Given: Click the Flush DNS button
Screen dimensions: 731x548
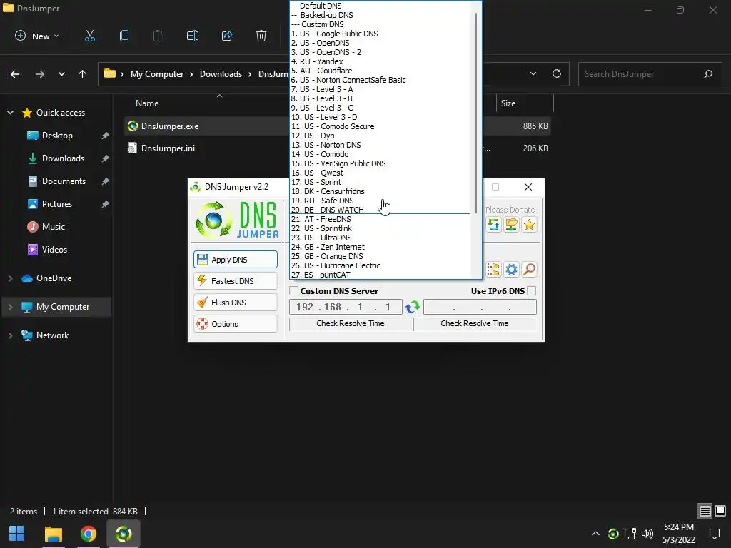Looking at the screenshot, I should point(236,303).
